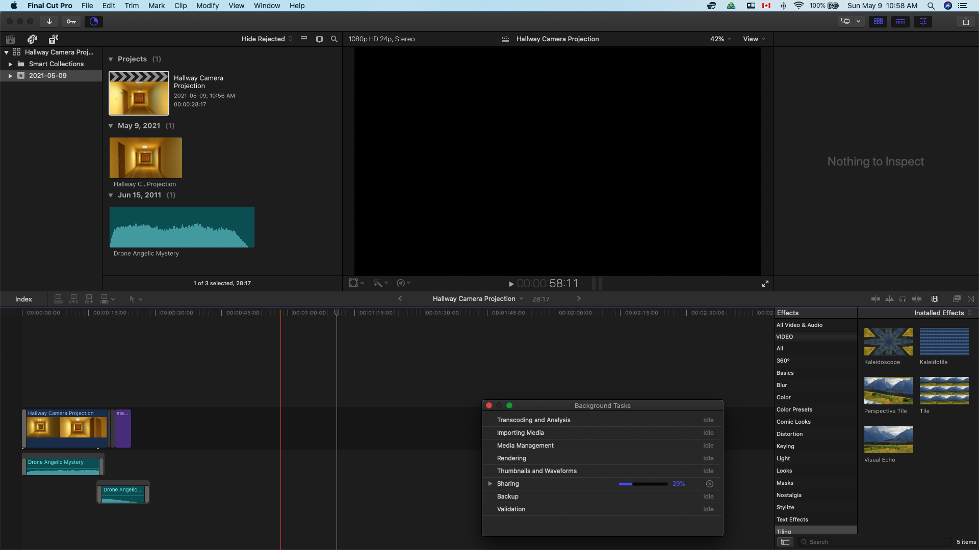
Task: Toggle timeline skimming
Action: tap(875, 299)
